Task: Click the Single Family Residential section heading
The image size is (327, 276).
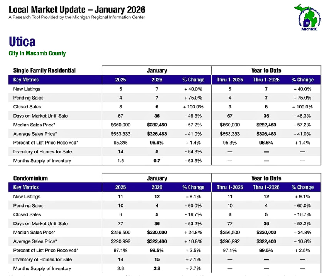Action: click(45, 70)
